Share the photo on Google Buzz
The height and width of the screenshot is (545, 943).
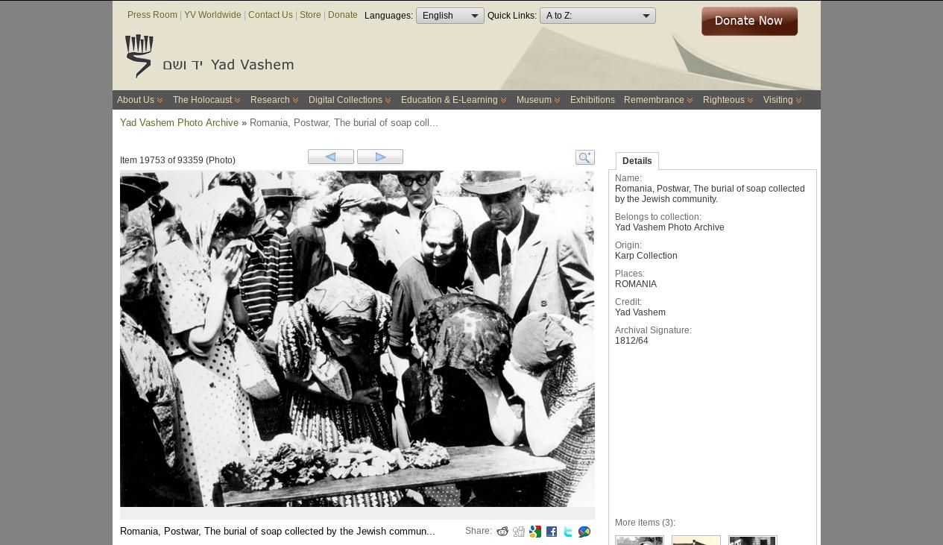(x=584, y=532)
